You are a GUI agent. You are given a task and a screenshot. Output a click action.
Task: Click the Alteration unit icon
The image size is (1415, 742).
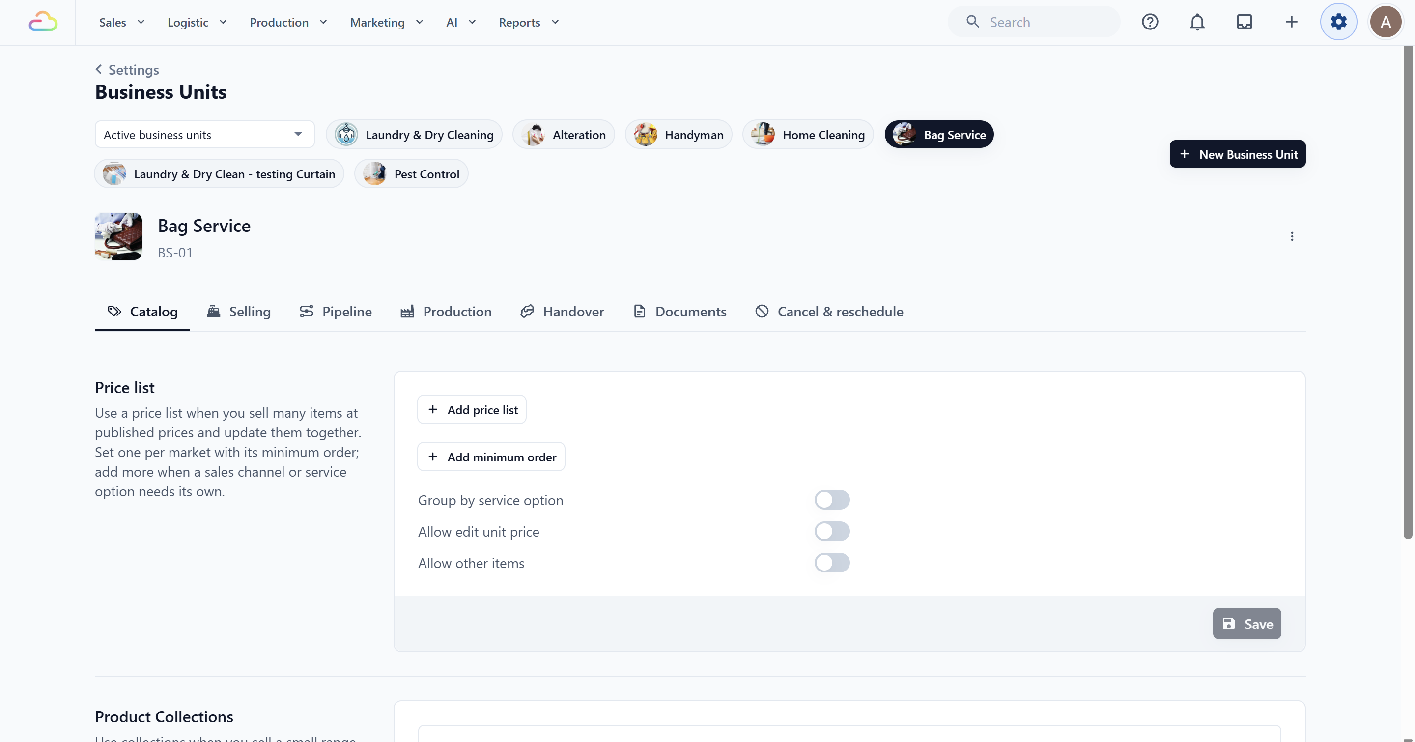[534, 135]
